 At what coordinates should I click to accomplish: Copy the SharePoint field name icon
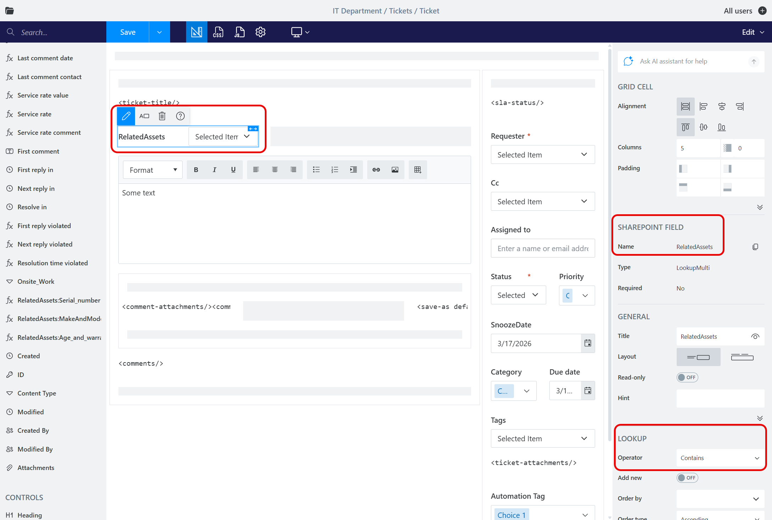pos(755,247)
